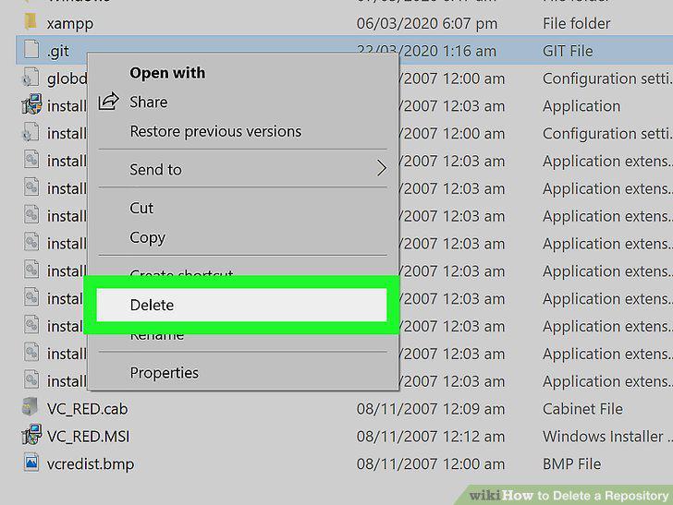
Task: Select the .git file name
Action: click(x=58, y=52)
